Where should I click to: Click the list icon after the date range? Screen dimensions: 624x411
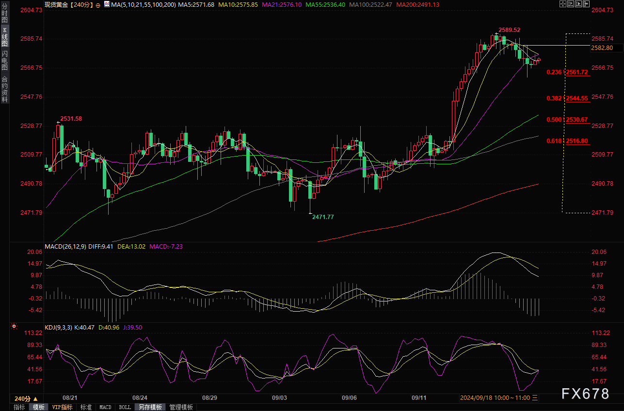(x=535, y=398)
